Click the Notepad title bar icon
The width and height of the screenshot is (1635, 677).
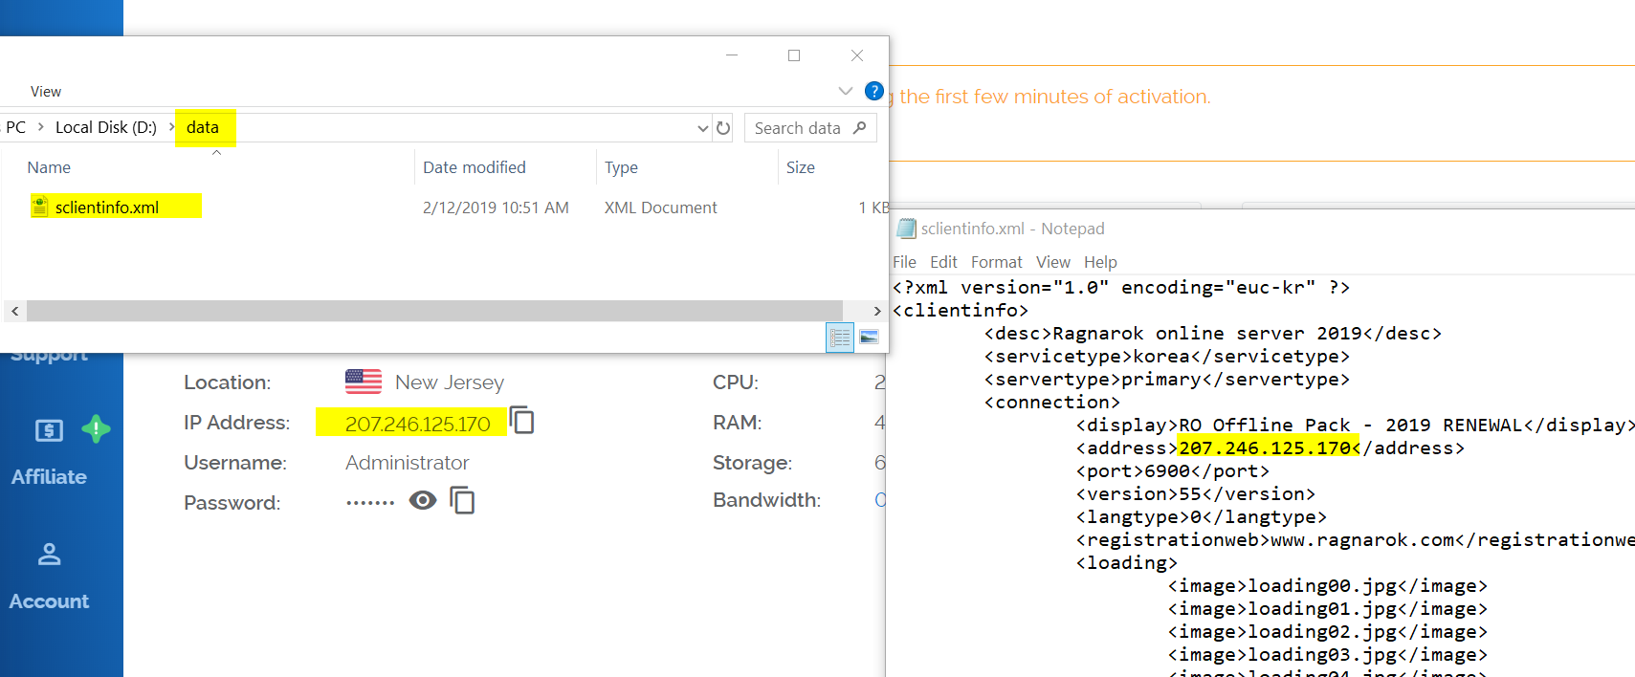pyautogui.click(x=906, y=229)
